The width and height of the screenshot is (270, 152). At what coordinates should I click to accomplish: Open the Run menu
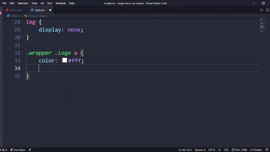click(50, 3)
